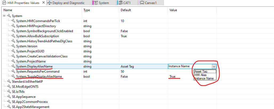Click the wrench icon of System.RequestsPerCommand

coord(13,71)
